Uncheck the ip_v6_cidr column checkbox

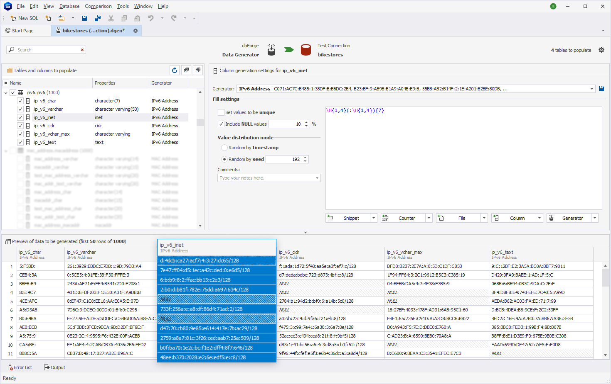coord(20,126)
